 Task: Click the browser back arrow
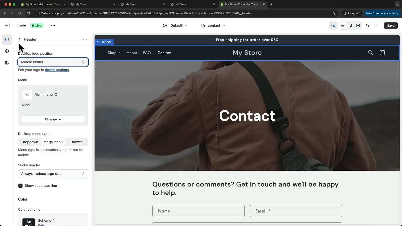(5, 13)
